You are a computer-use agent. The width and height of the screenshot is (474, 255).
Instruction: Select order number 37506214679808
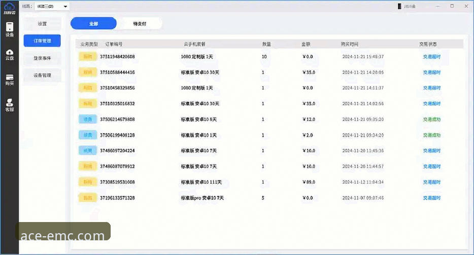click(x=117, y=119)
